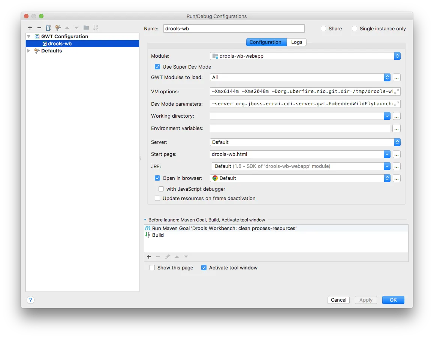Create a new configuration folder
The image size is (434, 338).
tap(86, 28)
